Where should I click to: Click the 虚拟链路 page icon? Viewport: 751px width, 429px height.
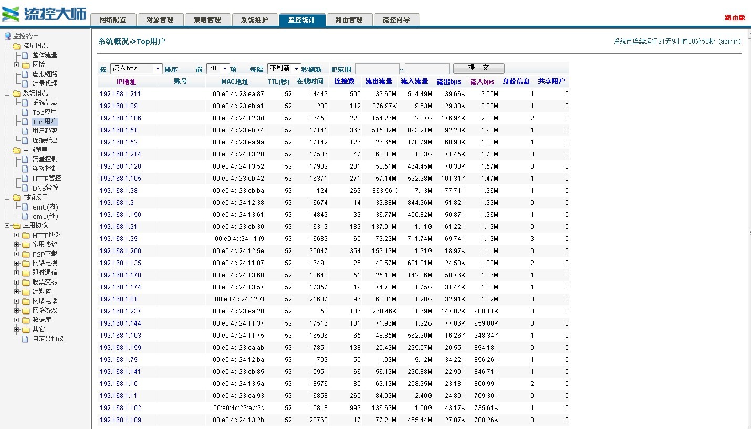(x=25, y=74)
